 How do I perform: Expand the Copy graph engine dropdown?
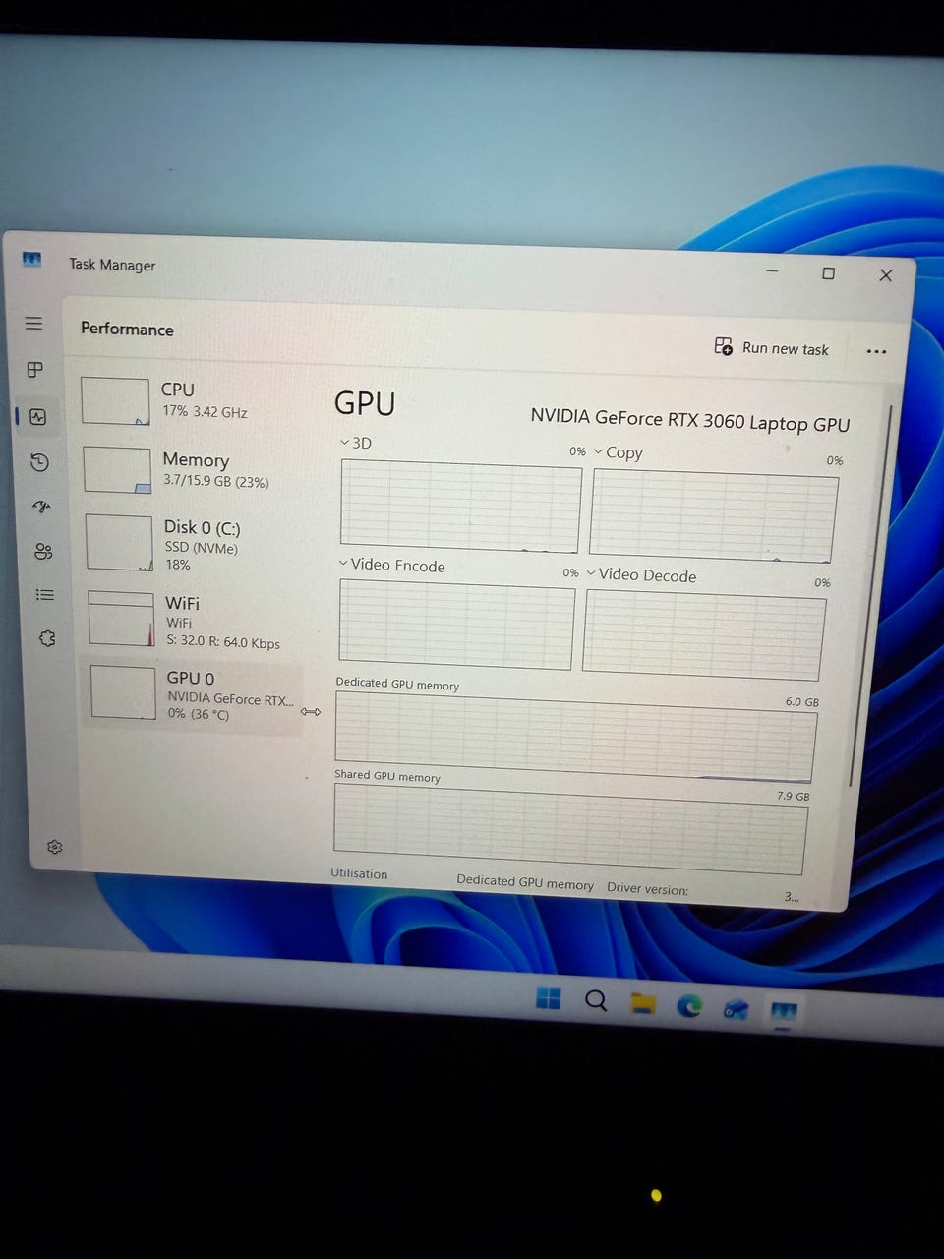[599, 451]
